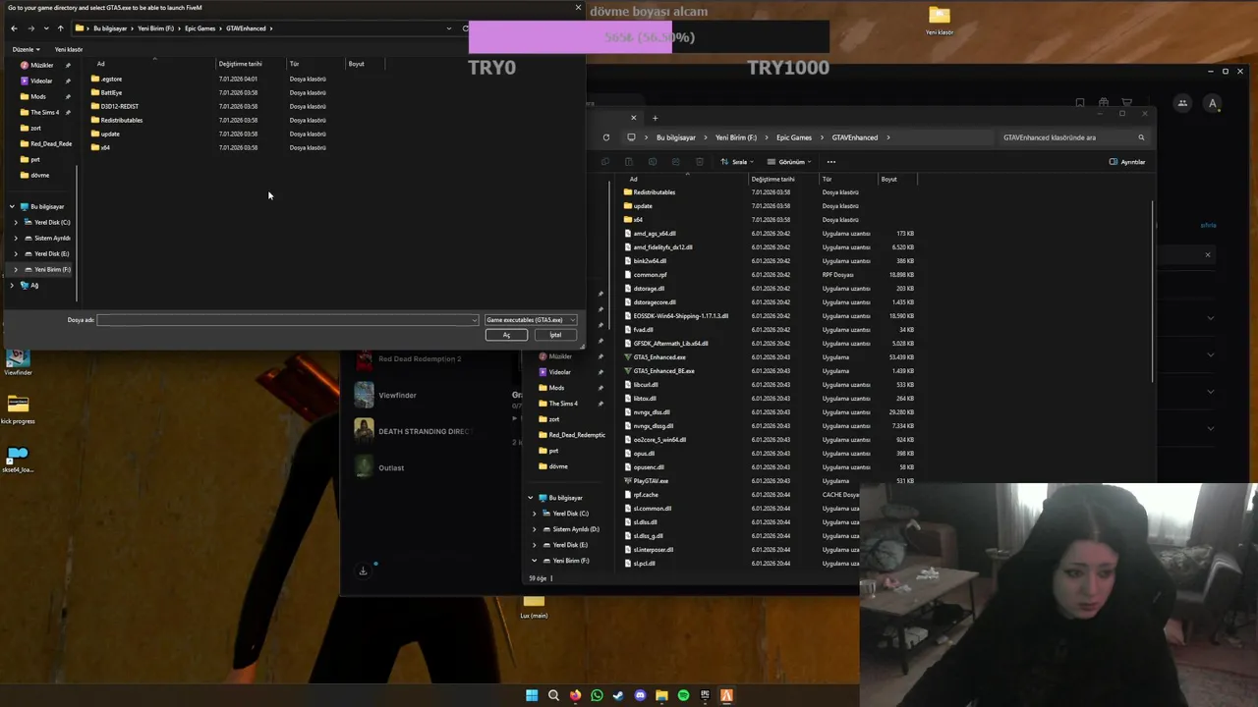1258x707 pixels.
Task: Click the downloads icon in the launcher
Action: [x=363, y=571]
